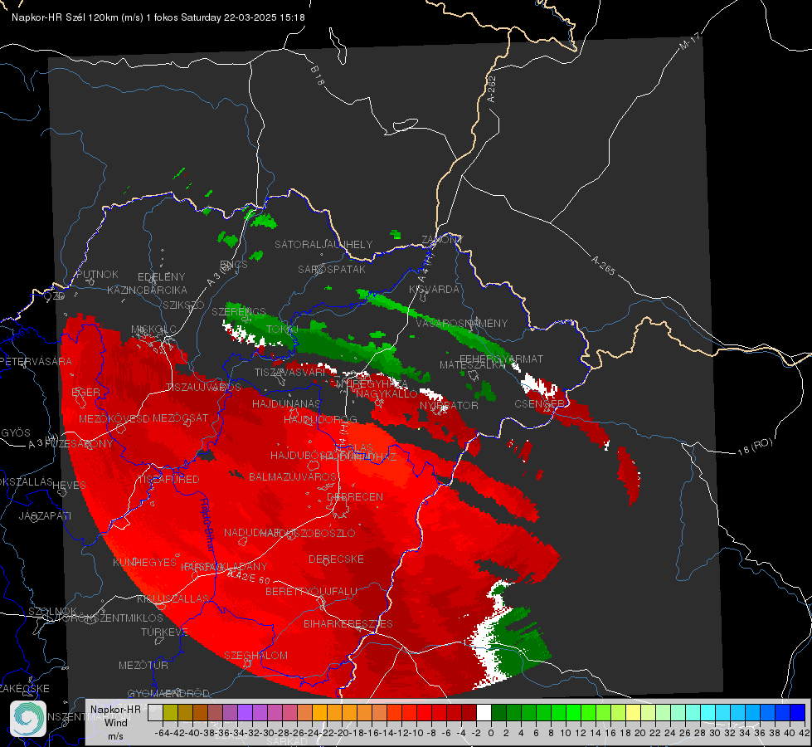Click the SZERENCS label
Screen dimensions: 812x747
pos(239,311)
